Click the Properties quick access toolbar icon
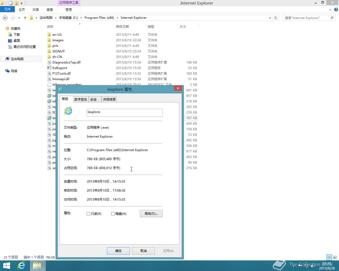 point(11,3)
